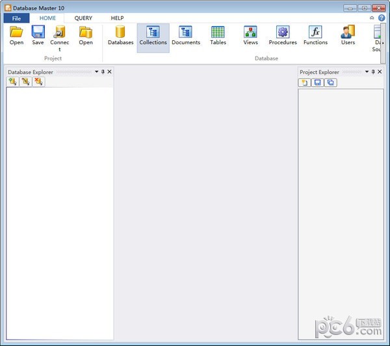Click the new project icon in Project Explorer
Viewport: 390px width, 346px height.
[304, 82]
